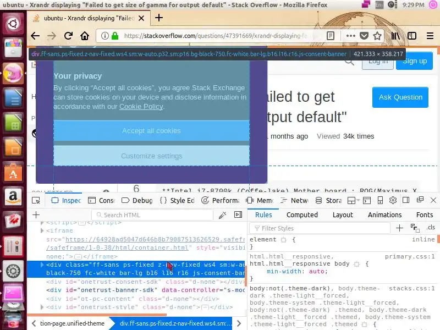This screenshot has width=440, height=330.
Task: Select the Computed sidebar tab
Action: pos(302,215)
